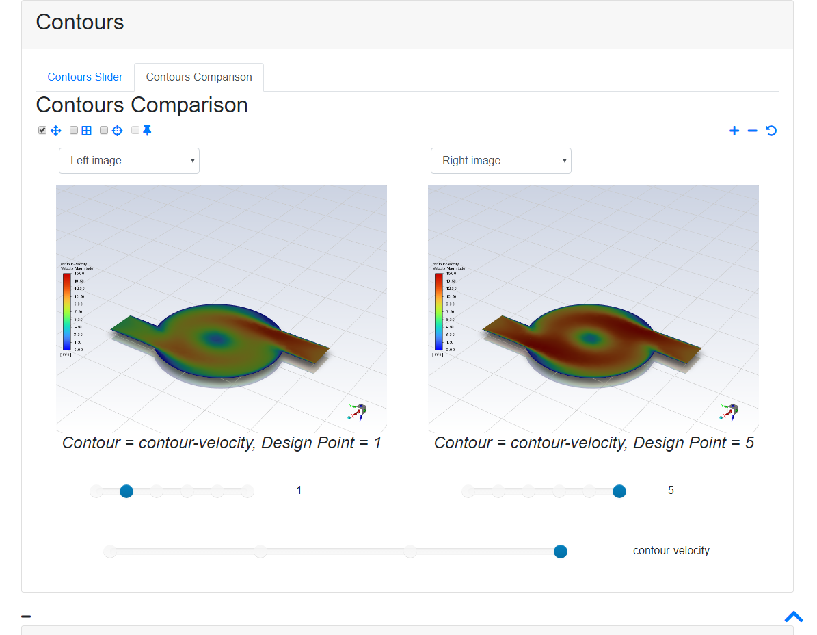Click the contour-velocity label
The width and height of the screenshot is (817, 635).
point(671,550)
